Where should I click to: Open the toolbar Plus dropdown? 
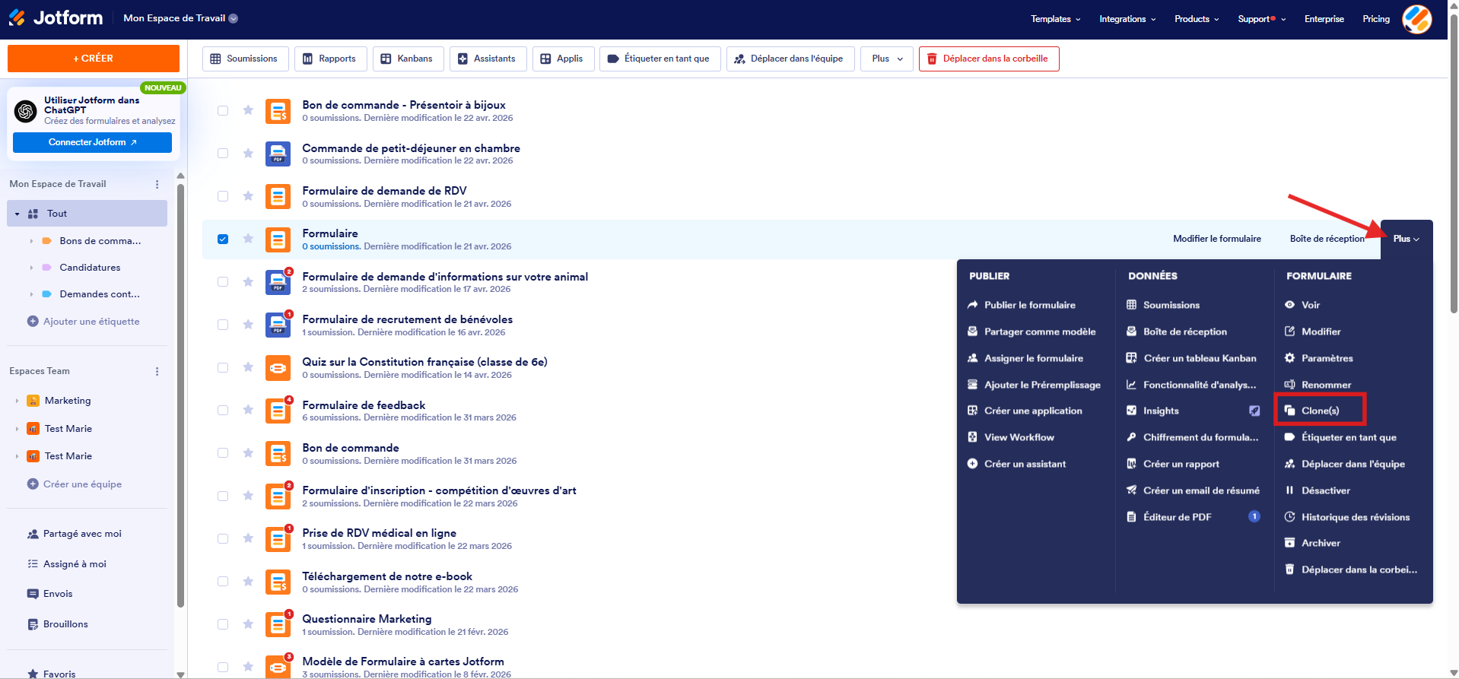tap(887, 59)
